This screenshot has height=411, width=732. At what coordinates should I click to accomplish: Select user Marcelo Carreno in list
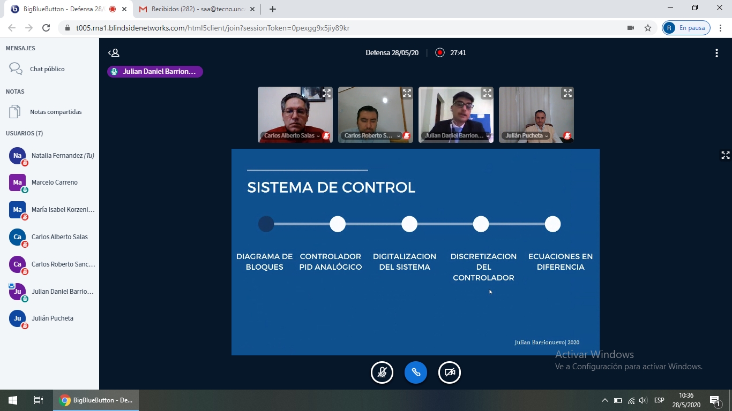click(54, 182)
